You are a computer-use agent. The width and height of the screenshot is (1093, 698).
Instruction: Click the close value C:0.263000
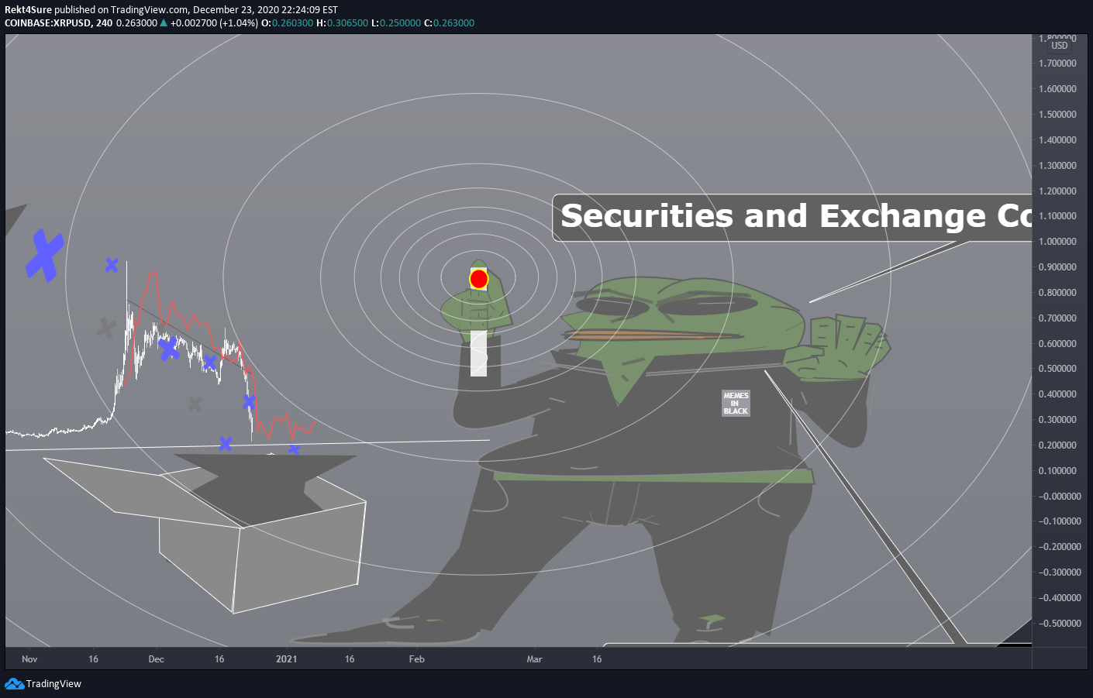(449, 22)
